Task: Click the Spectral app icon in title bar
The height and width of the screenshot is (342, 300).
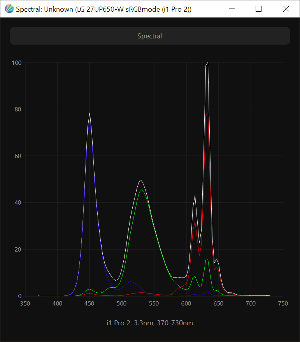Action: (x=9, y=9)
